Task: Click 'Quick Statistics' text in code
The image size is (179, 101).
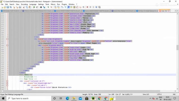Action: pyautogui.click(x=60, y=87)
